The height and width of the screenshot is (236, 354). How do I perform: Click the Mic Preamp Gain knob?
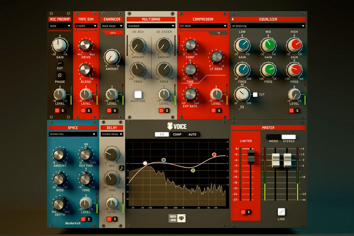point(60,45)
